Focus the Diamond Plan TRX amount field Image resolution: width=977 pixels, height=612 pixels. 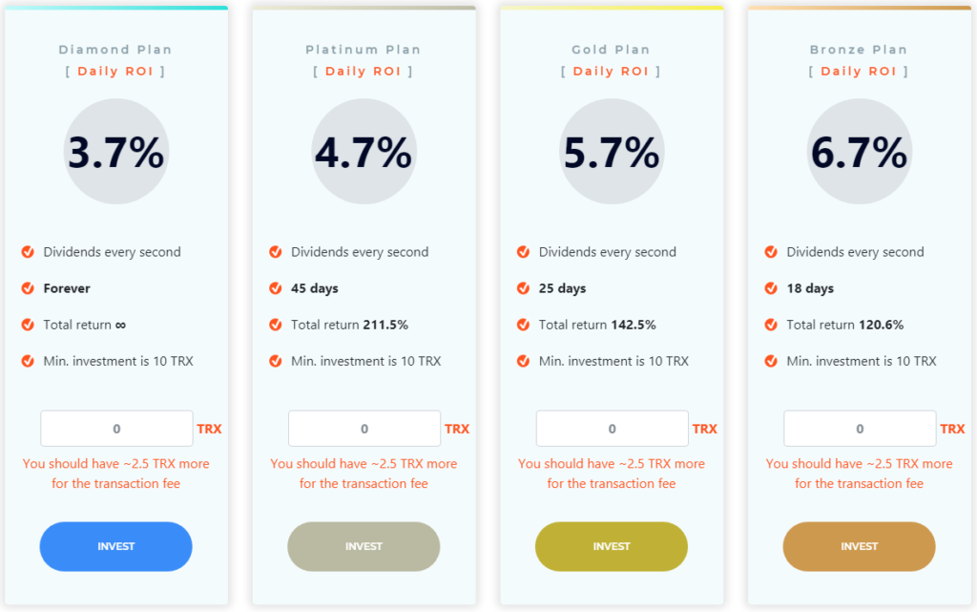click(116, 428)
